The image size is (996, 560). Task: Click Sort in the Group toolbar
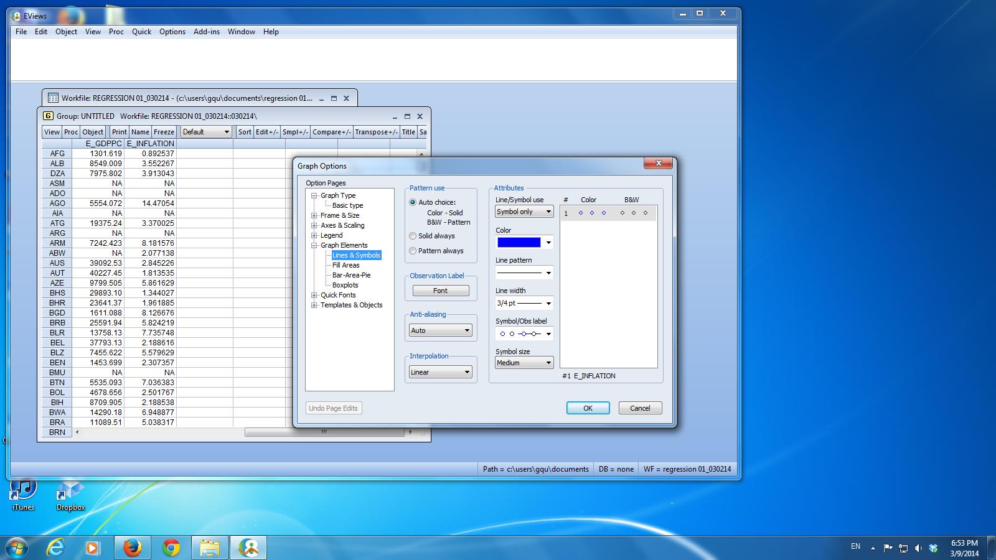pyautogui.click(x=245, y=132)
